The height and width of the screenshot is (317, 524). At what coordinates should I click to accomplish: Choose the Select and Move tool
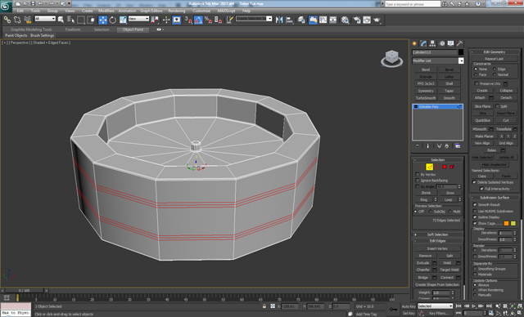pyautogui.click(x=102, y=20)
